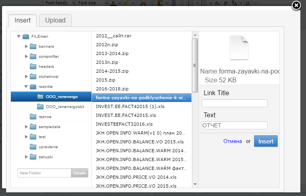Click the zakupki folder icon

click(33, 157)
